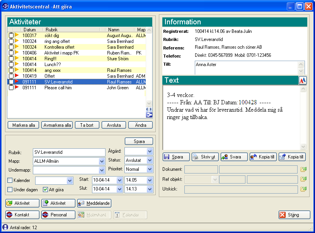This screenshot has height=233, width=315.
Task: Enable the Kalender checkbox
Action: (x=10, y=180)
